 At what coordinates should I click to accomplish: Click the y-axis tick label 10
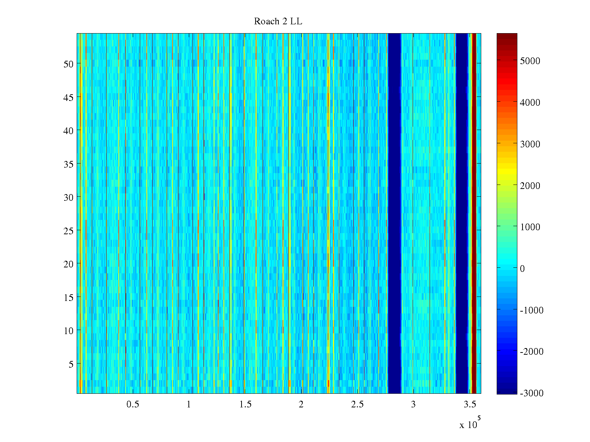[x=69, y=331]
